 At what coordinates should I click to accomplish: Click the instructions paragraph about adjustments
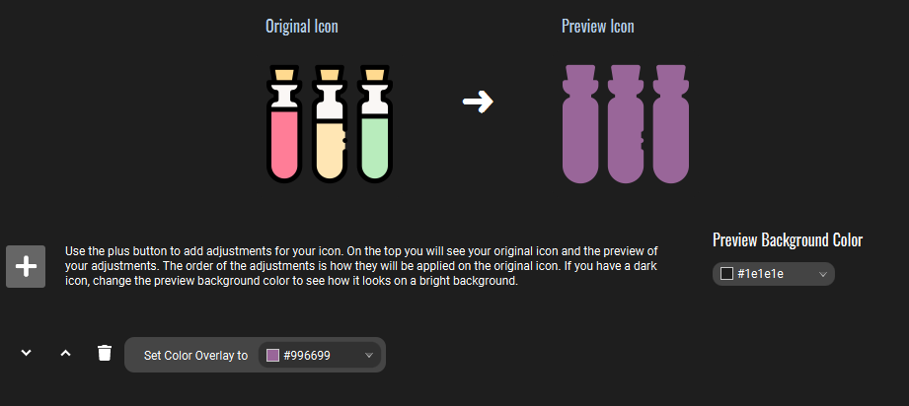point(361,266)
